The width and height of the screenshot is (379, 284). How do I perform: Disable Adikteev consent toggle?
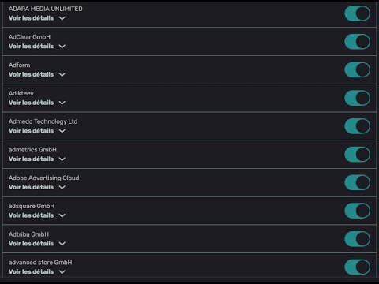(x=357, y=98)
